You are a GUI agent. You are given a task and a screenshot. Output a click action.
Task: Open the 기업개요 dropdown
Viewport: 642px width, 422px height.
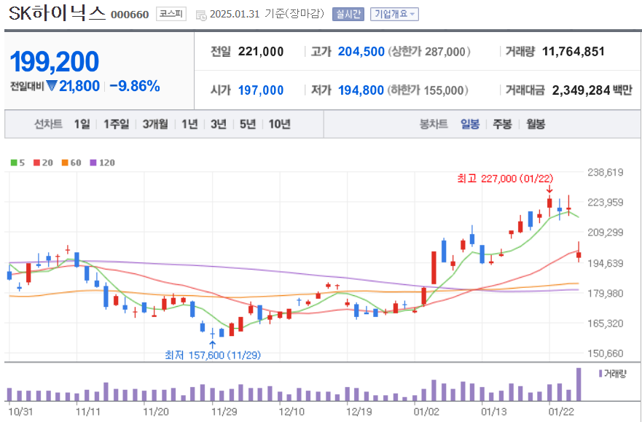pyautogui.click(x=394, y=15)
